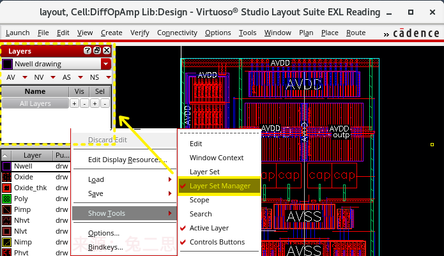Open the Show Tools submenu

pyautogui.click(x=125, y=213)
